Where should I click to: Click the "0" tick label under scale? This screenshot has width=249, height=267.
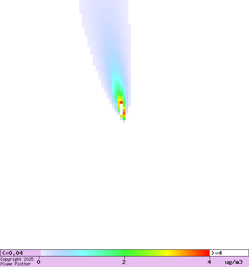39,262
